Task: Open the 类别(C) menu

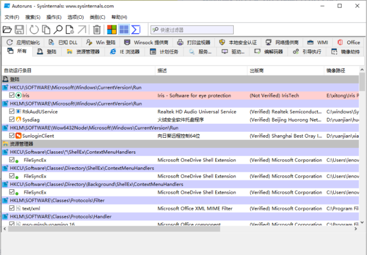Action: [97, 17]
